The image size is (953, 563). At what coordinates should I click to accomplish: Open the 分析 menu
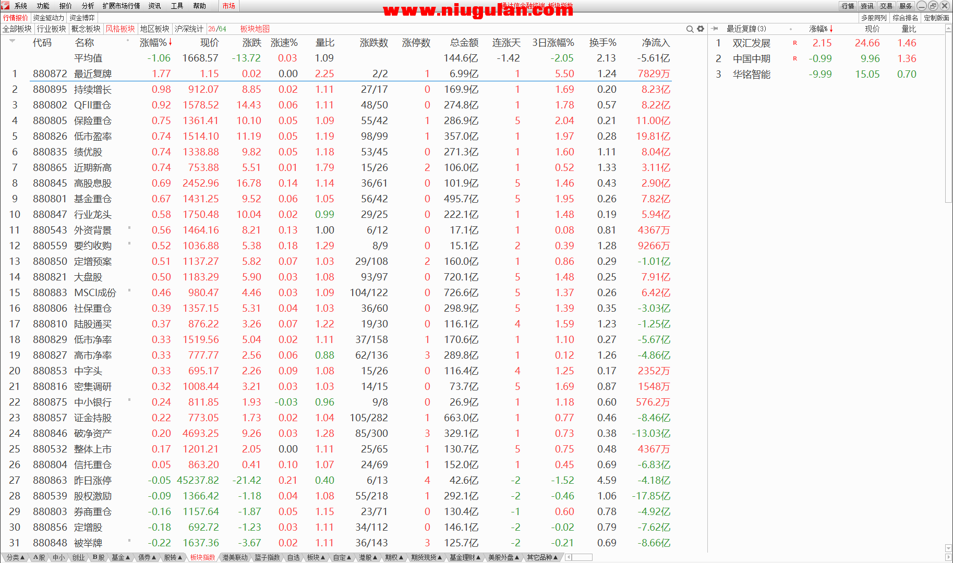88,6
